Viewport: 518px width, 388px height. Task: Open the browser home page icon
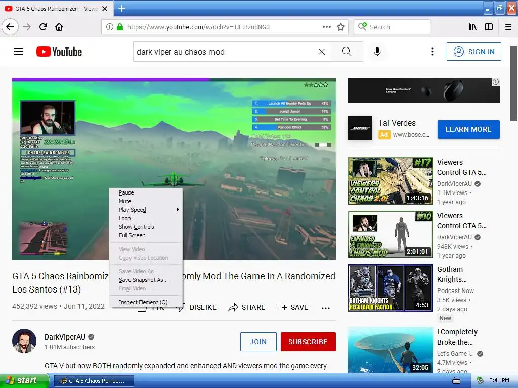click(59, 27)
